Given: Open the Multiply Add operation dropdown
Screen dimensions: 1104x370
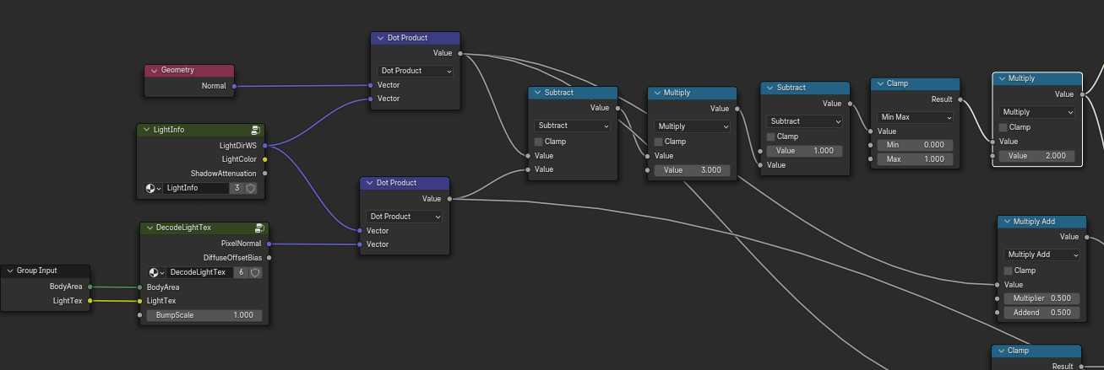Looking at the screenshot, I should click(1041, 255).
